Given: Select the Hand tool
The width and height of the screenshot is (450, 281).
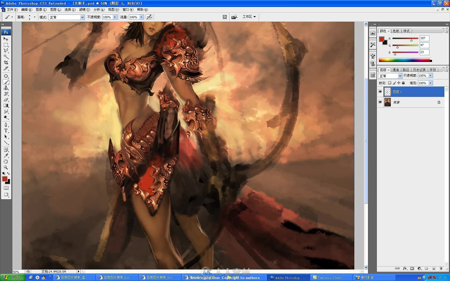Looking at the screenshot, I should tap(6, 161).
